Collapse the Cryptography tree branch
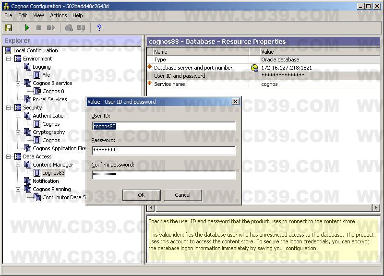This screenshot has height=276, width=384. (18, 132)
